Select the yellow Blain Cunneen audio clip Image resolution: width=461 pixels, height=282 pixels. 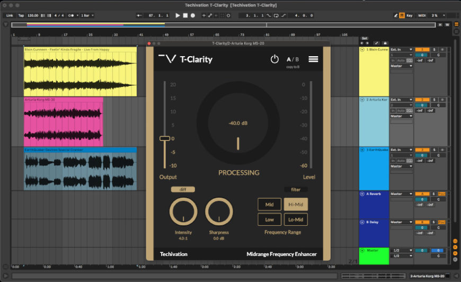tap(80, 72)
